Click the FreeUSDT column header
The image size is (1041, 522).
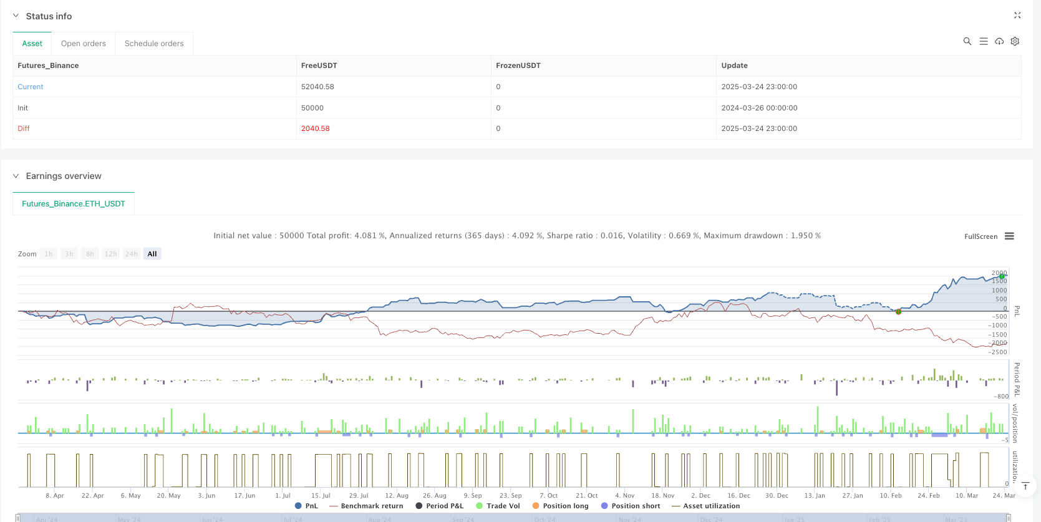319,65
